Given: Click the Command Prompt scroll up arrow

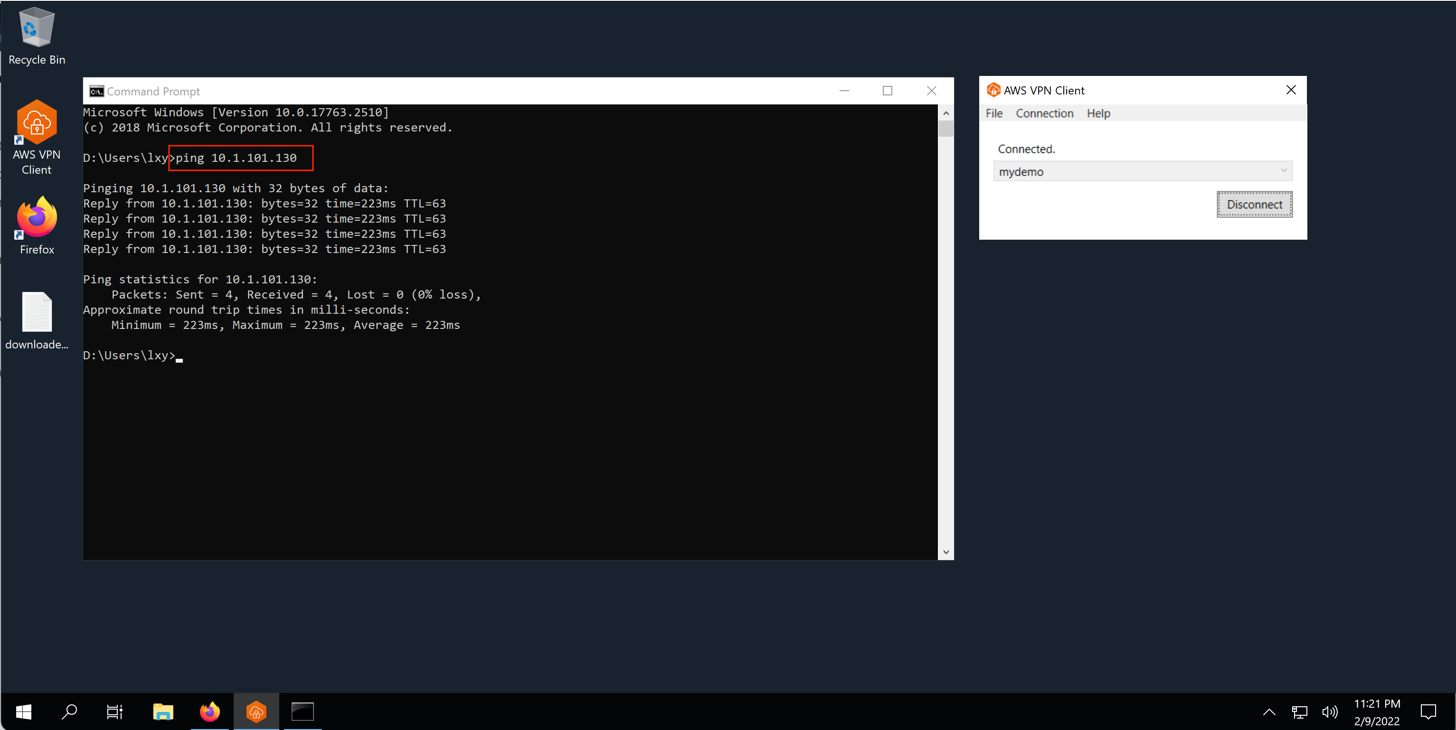Looking at the screenshot, I should pyautogui.click(x=945, y=113).
